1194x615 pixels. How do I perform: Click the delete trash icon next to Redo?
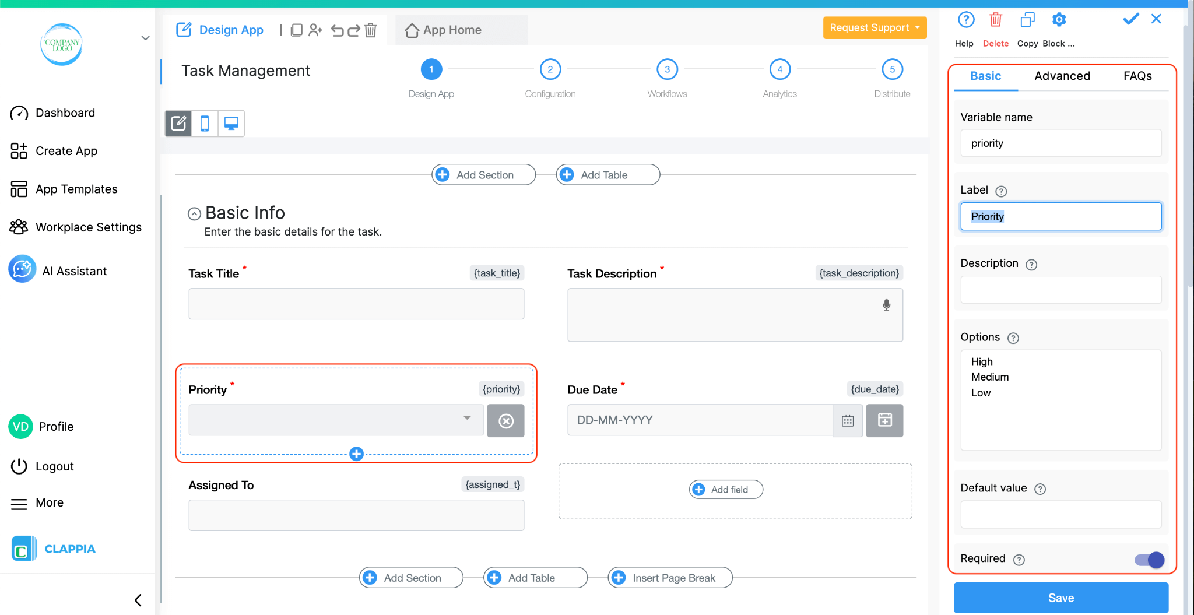371,30
